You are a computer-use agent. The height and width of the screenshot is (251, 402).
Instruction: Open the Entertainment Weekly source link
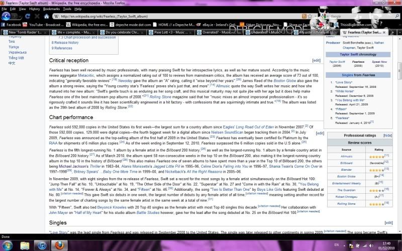point(346,183)
